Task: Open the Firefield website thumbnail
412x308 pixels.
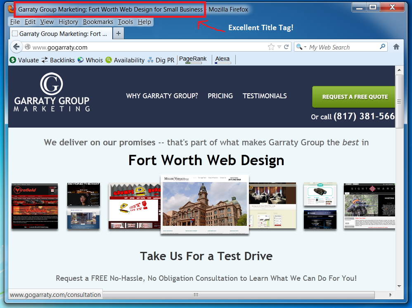Action: click(35, 206)
